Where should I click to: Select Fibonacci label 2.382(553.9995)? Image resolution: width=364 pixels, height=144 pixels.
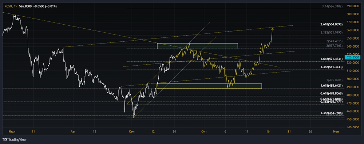(x=331, y=33)
